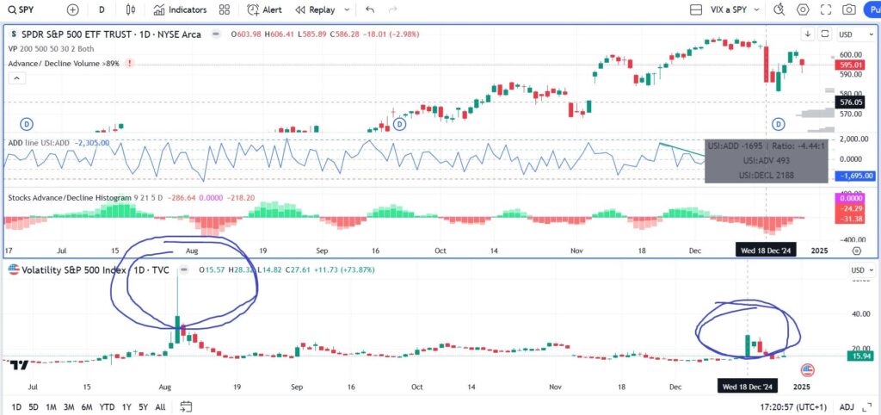Maximize the SPY chart pane
Viewport: 881px width, 415px height.
tap(824, 34)
